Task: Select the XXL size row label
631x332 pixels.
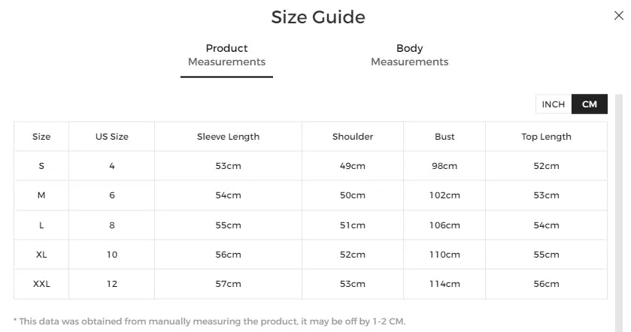Action: (x=41, y=284)
